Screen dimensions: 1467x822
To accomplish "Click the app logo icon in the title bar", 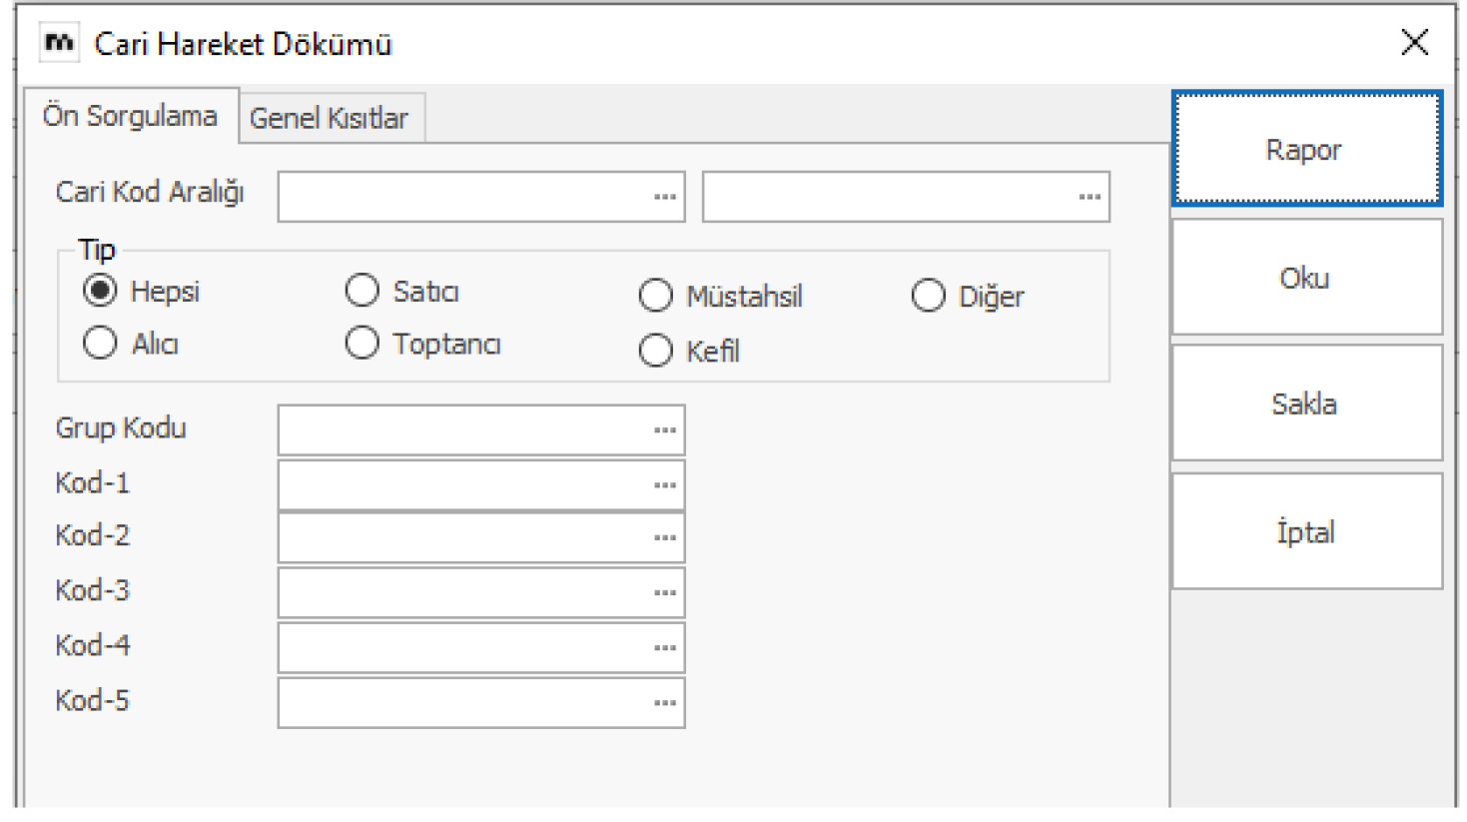I will (59, 43).
